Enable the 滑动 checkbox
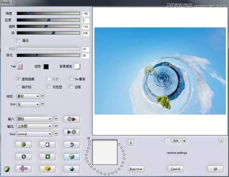The height and width of the screenshot is (177, 229). [x=19, y=40]
